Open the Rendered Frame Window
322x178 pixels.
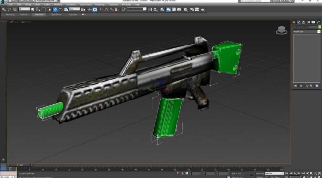197,10
